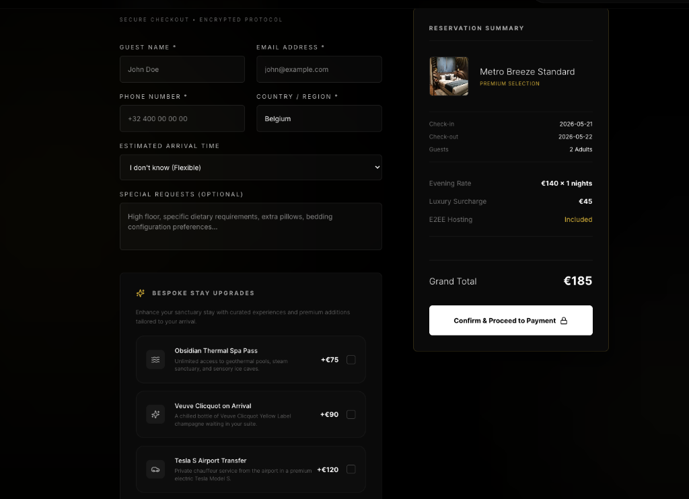
Task: Click the 'Veuve Clicquot on Arrival' title
Action: [x=213, y=406]
